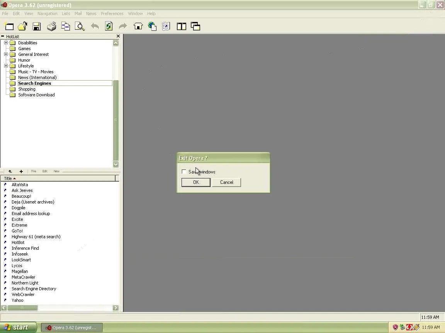This screenshot has width=445, height=333.
Task: Click the Tile windows toolbar icon
Action: (181, 26)
